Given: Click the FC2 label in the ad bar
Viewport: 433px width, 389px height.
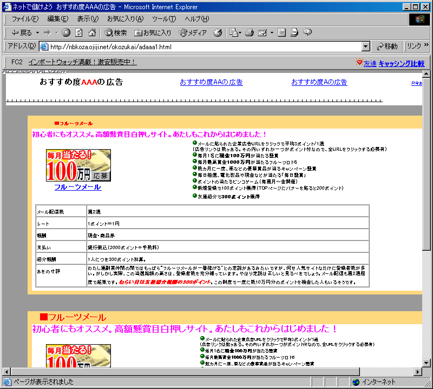Looking at the screenshot, I should coord(17,62).
